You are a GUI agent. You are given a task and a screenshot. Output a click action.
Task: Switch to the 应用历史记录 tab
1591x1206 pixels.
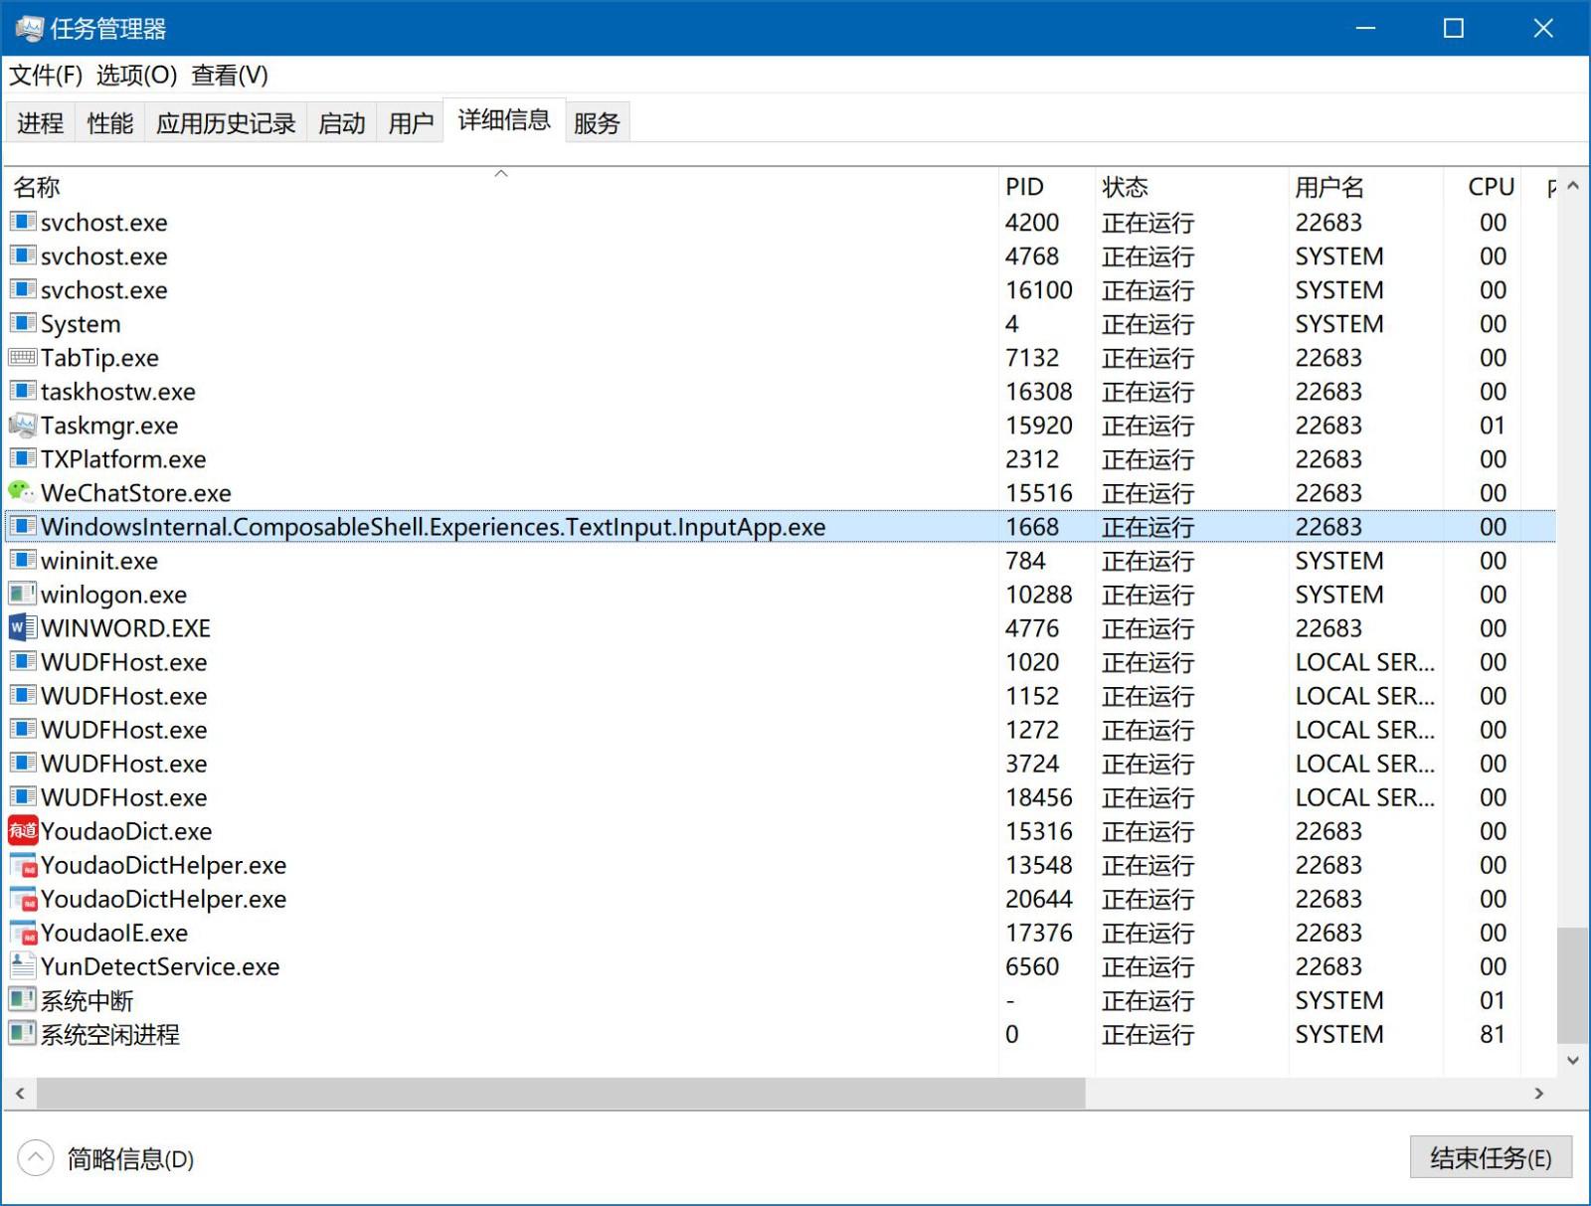(x=226, y=122)
